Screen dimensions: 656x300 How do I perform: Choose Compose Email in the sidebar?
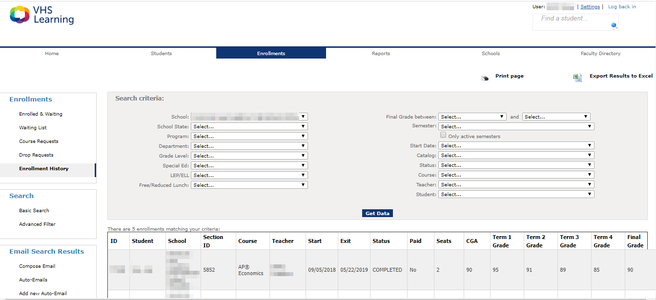click(x=37, y=266)
